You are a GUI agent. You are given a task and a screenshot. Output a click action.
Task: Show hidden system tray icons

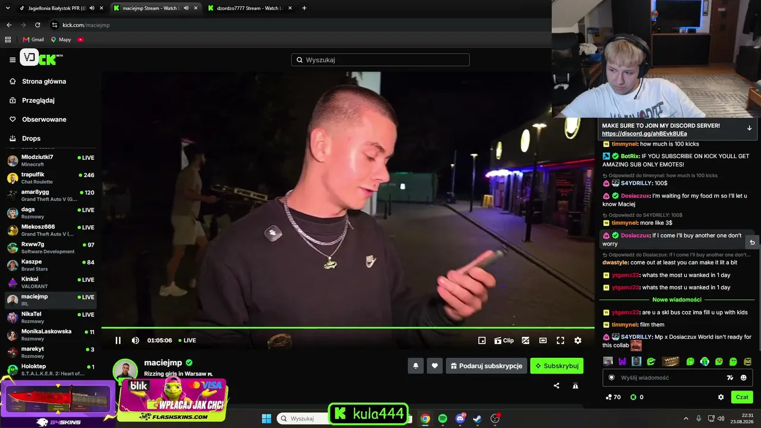click(x=685, y=418)
